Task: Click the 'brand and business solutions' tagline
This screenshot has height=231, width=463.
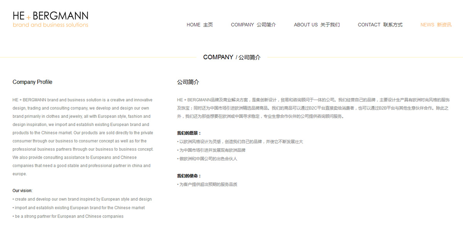Action: point(51,25)
